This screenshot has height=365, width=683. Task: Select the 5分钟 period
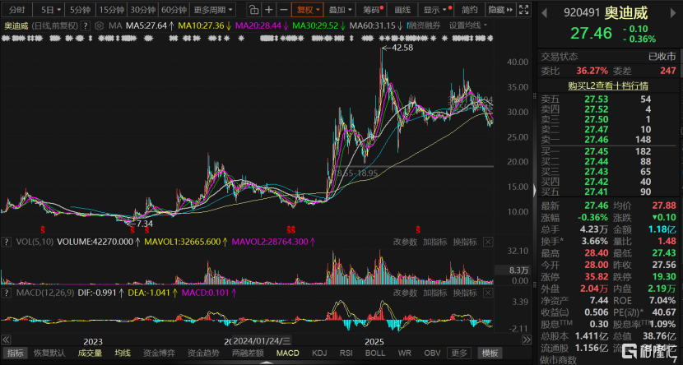80,10
